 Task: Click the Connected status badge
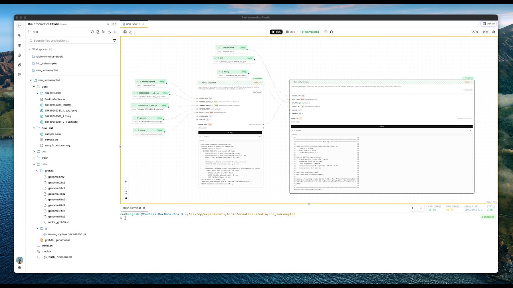pyautogui.click(x=488, y=217)
